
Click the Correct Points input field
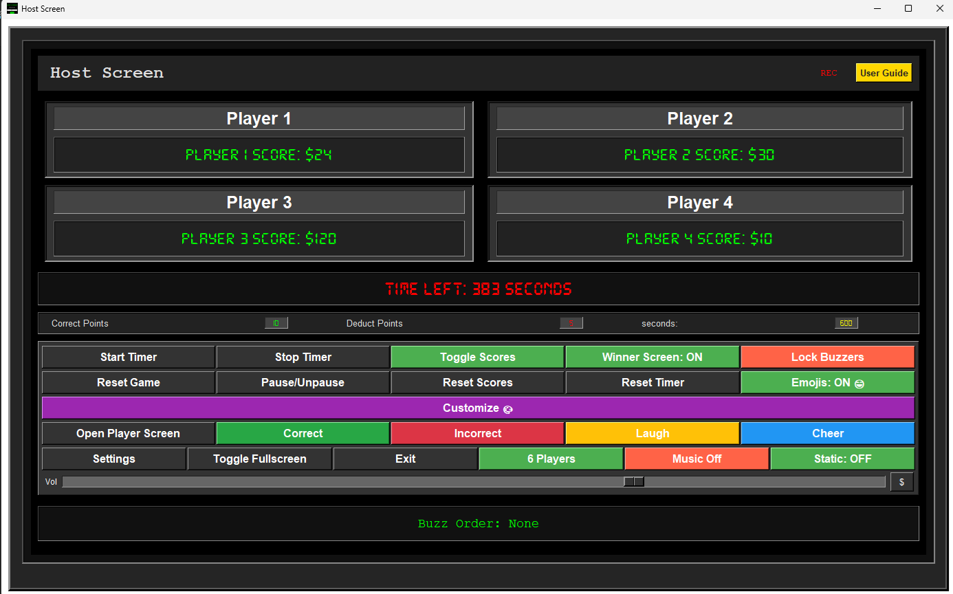click(x=276, y=323)
